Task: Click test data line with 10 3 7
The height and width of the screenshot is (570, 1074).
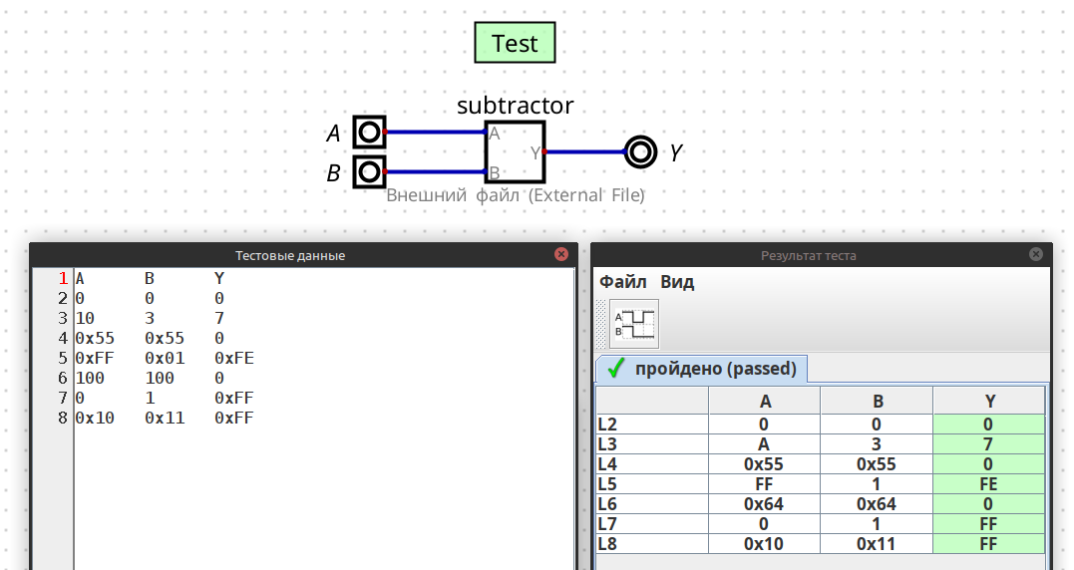Action: pos(323,318)
